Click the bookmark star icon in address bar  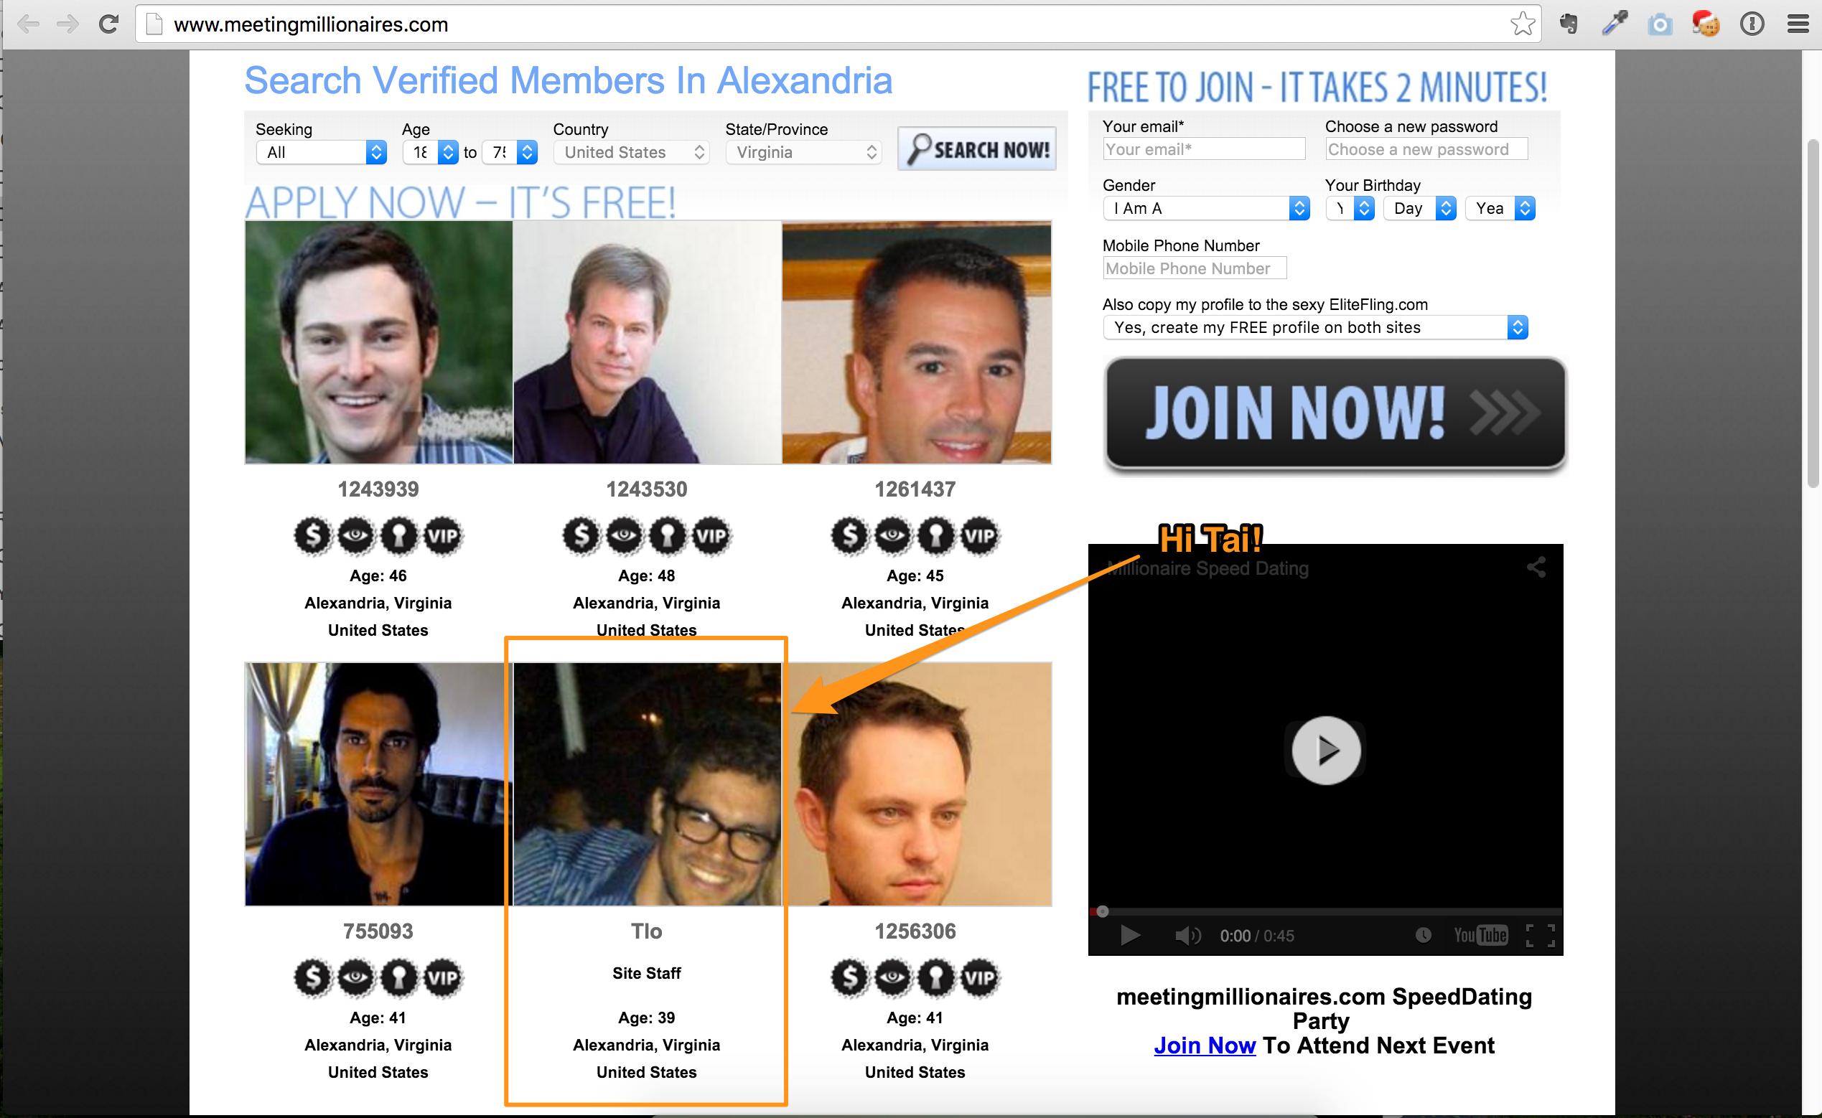(x=1523, y=24)
